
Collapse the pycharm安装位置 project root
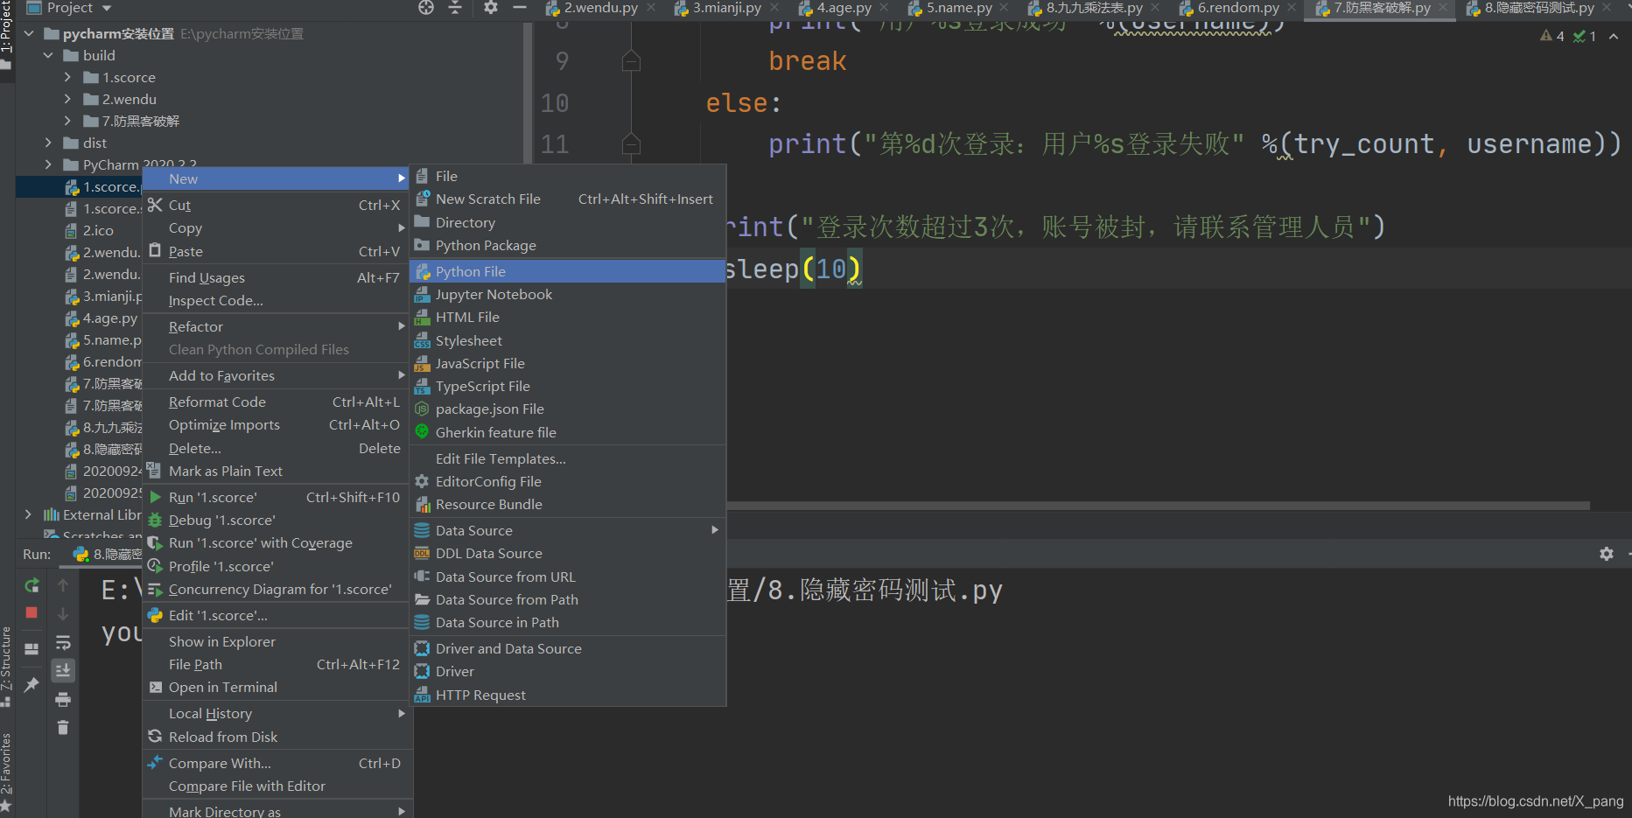click(29, 33)
